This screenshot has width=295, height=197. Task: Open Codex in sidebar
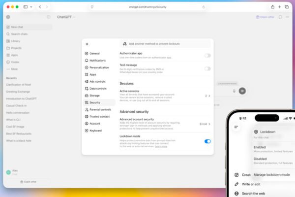(x=13, y=62)
